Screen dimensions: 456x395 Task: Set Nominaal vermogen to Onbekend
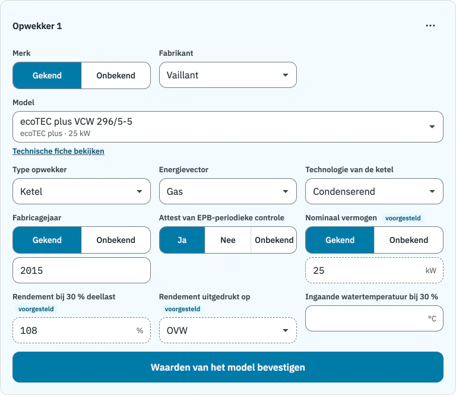[x=408, y=240]
